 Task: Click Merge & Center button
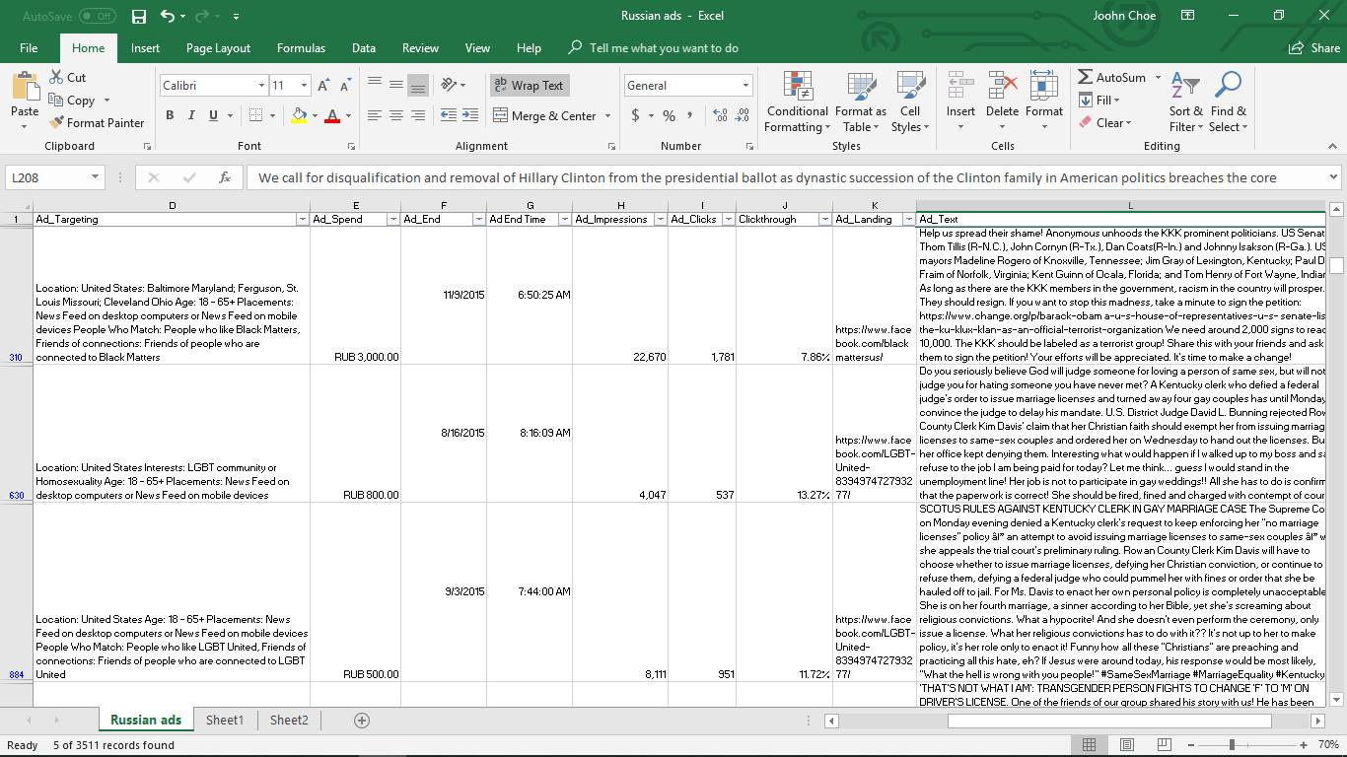pos(545,115)
